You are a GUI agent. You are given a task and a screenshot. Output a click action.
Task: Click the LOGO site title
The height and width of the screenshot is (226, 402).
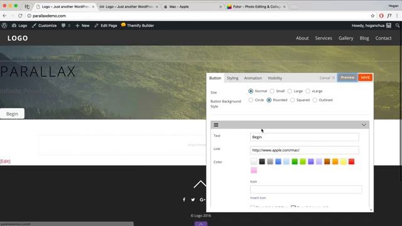[18, 38]
